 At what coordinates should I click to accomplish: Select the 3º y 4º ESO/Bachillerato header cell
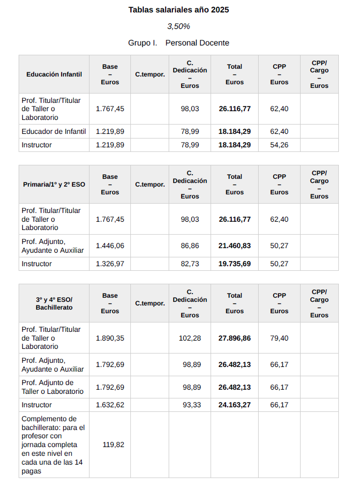pyautogui.click(x=54, y=303)
